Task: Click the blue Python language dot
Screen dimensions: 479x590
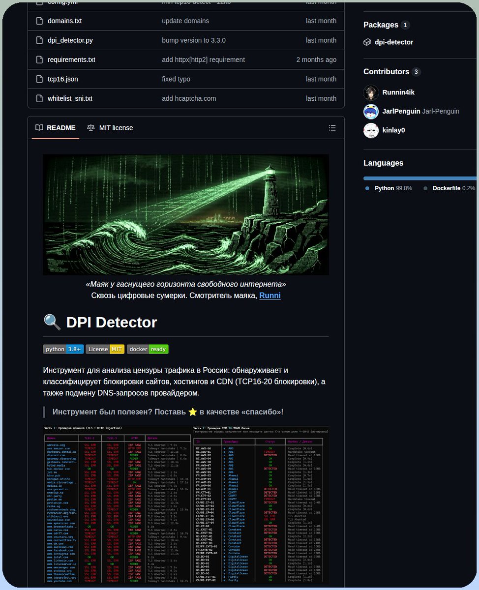Action: coord(367,188)
